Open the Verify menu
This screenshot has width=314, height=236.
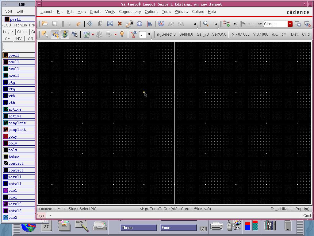click(110, 12)
